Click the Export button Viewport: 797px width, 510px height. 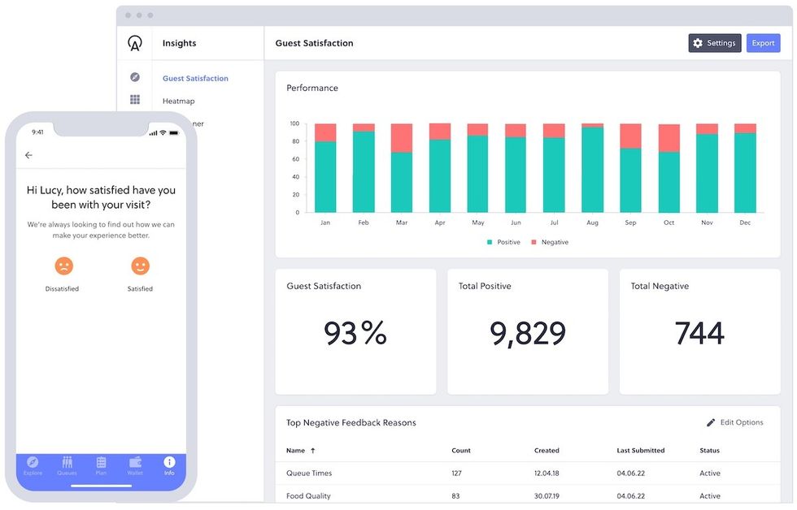763,43
